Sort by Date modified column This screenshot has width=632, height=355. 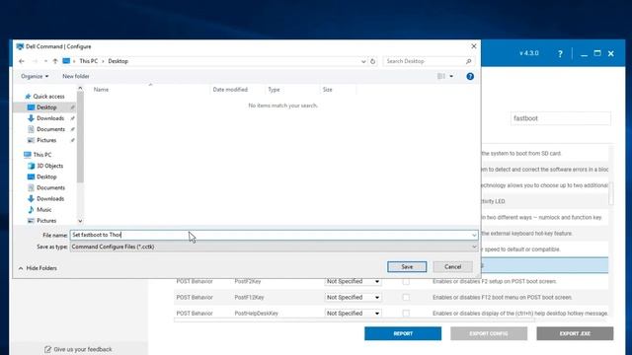pyautogui.click(x=230, y=90)
